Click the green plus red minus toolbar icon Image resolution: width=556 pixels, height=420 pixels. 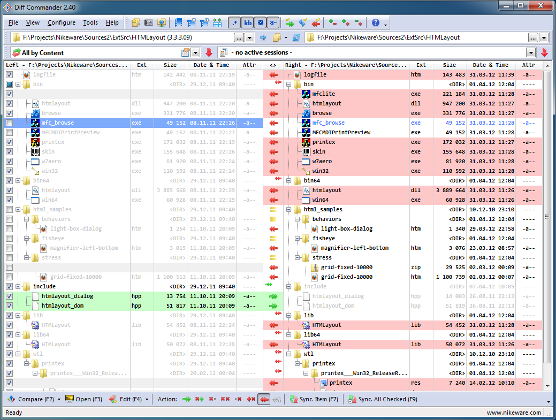pos(333,22)
